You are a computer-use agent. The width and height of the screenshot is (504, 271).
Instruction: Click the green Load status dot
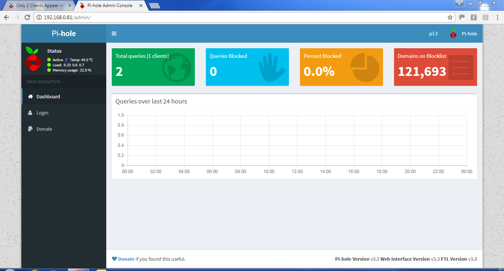tap(49, 65)
